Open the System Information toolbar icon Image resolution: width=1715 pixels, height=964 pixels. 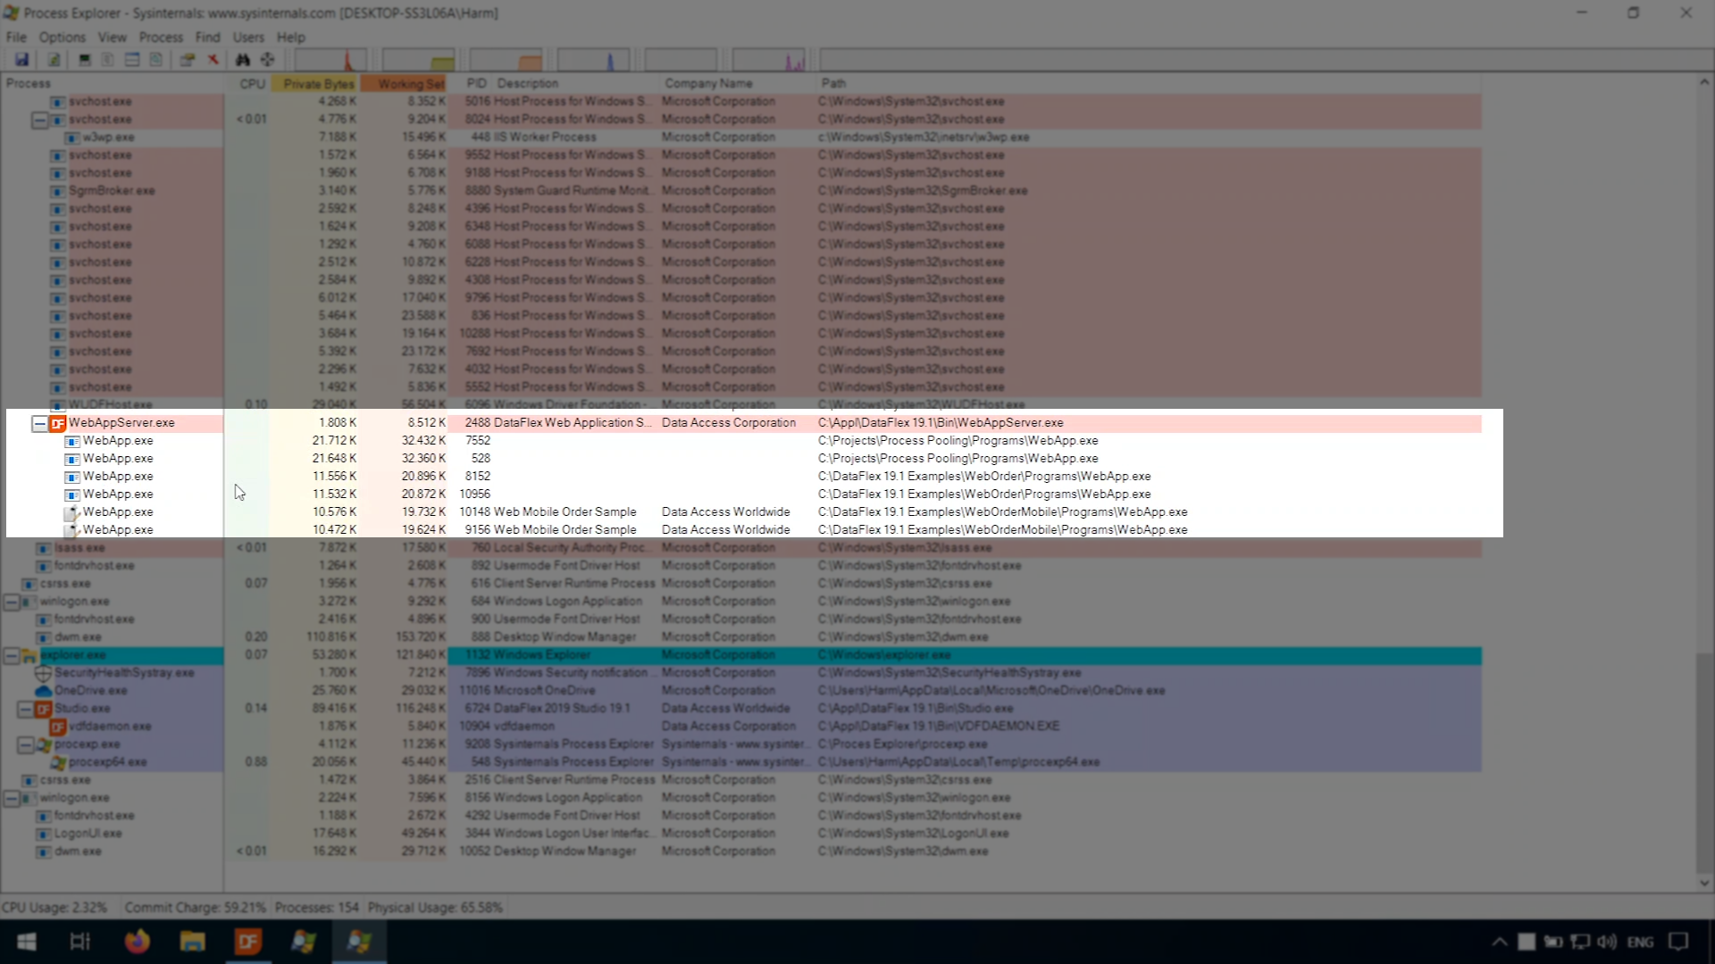click(x=85, y=60)
